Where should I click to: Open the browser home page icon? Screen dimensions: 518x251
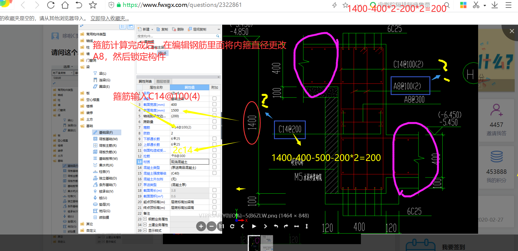click(x=65, y=5)
